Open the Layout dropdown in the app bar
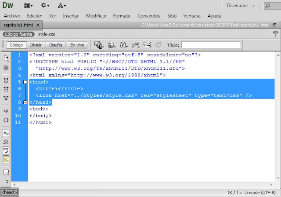Viewport: 281px width, 197px height. pyautogui.click(x=28, y=6)
